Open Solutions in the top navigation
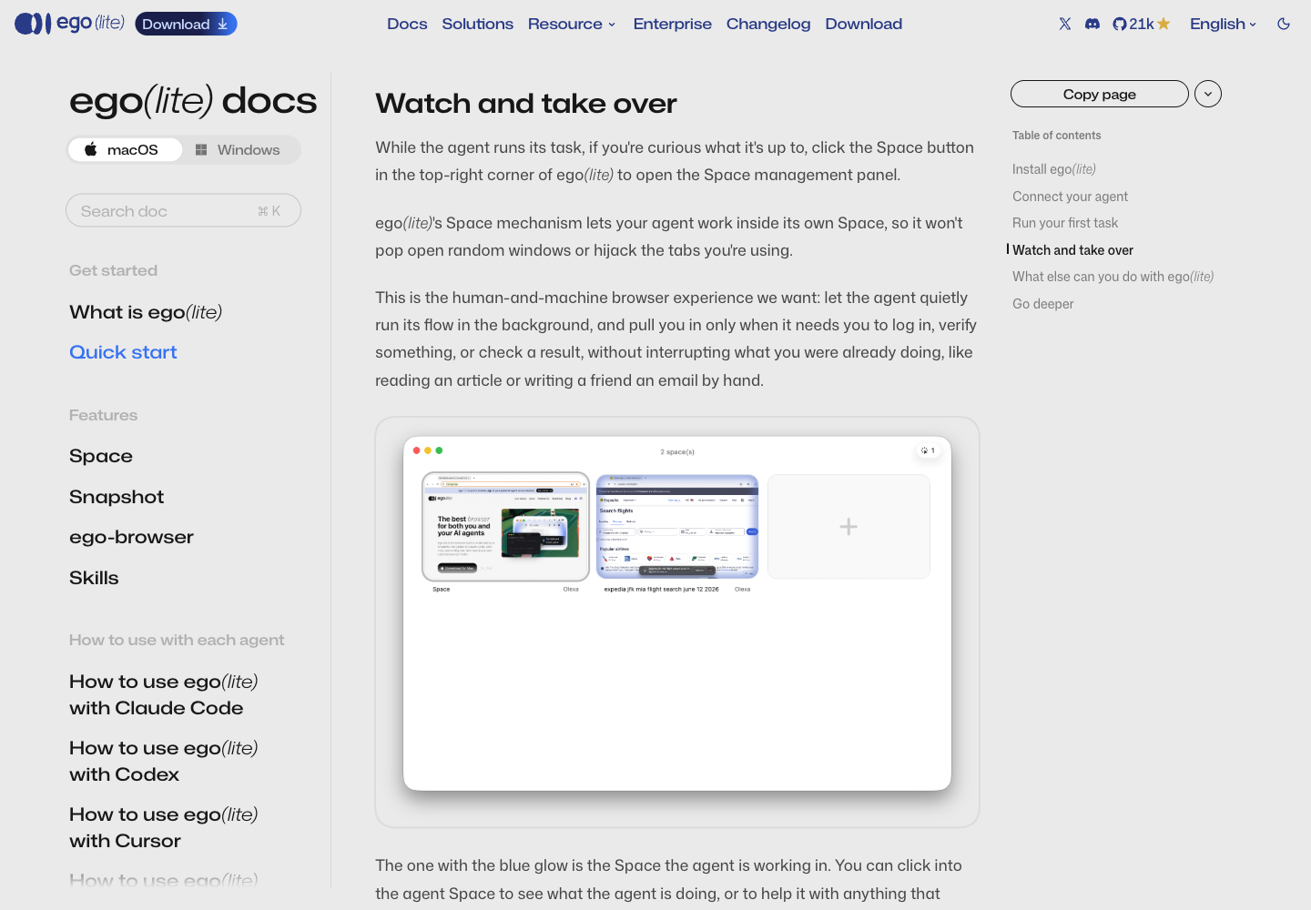 [x=478, y=24]
